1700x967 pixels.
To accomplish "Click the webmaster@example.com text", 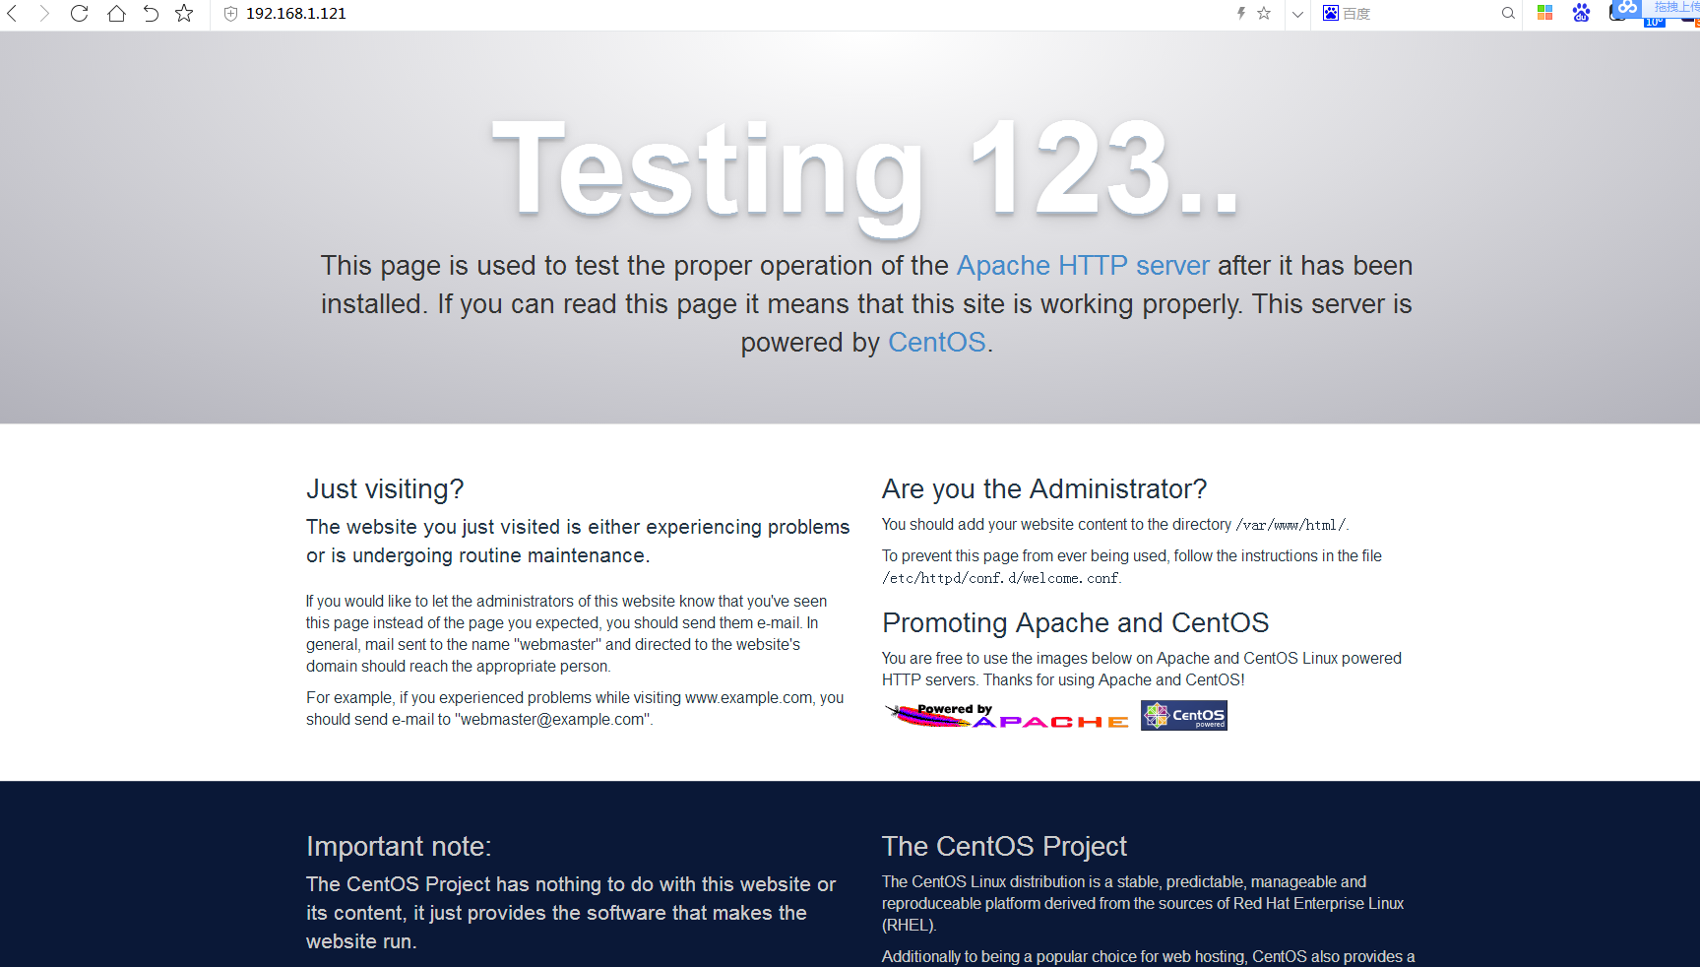I will coord(553,720).
